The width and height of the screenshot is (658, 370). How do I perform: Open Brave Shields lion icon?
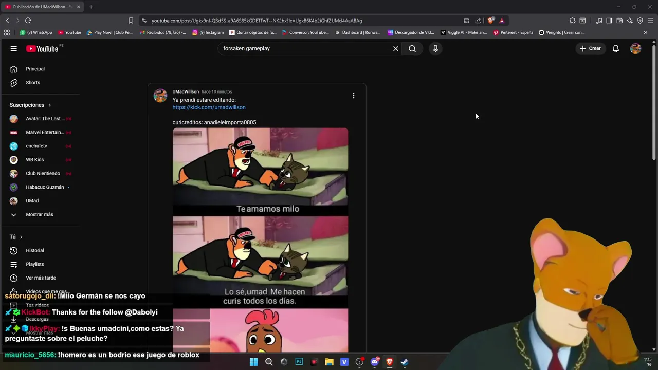491,21
